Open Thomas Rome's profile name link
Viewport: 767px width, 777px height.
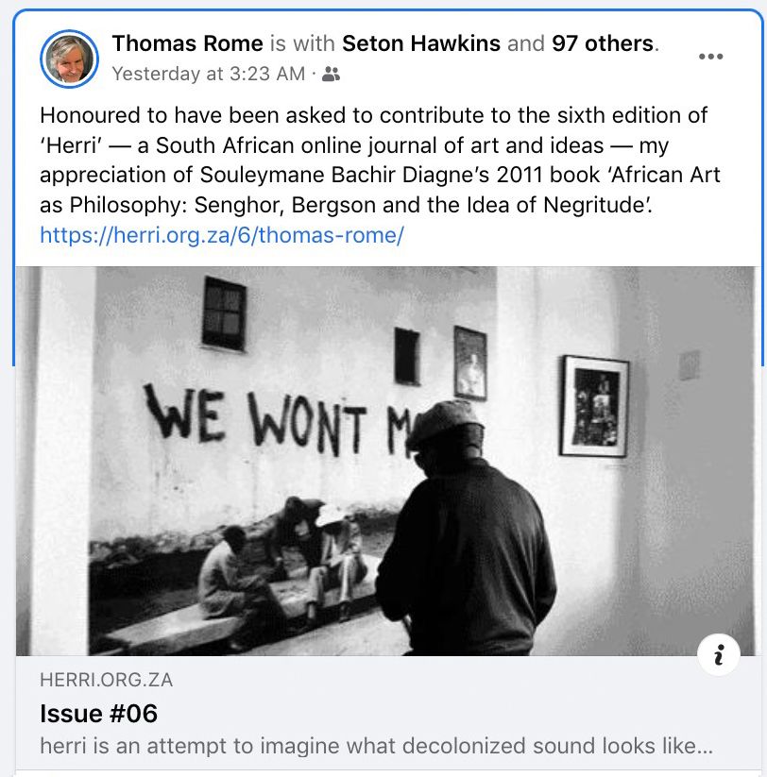point(187,43)
